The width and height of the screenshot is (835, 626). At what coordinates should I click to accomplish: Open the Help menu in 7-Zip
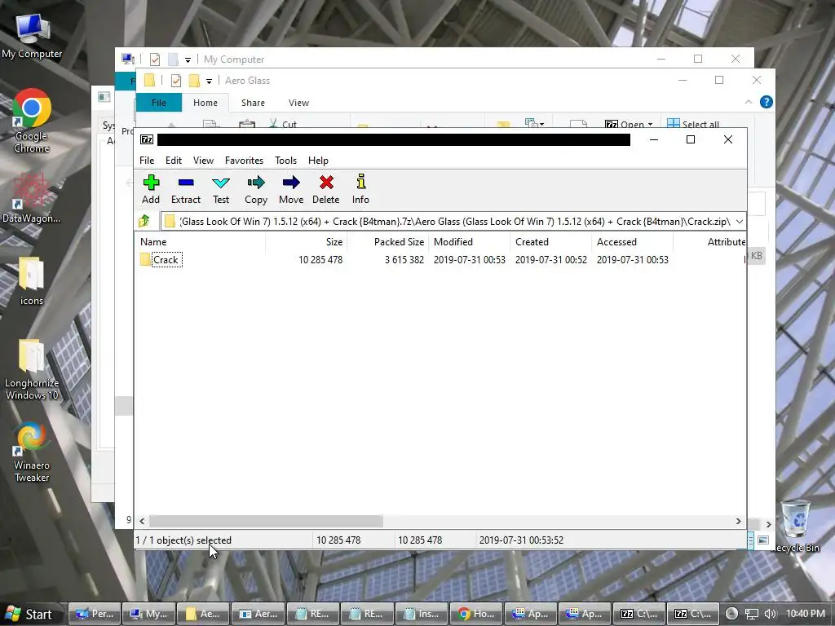(319, 161)
